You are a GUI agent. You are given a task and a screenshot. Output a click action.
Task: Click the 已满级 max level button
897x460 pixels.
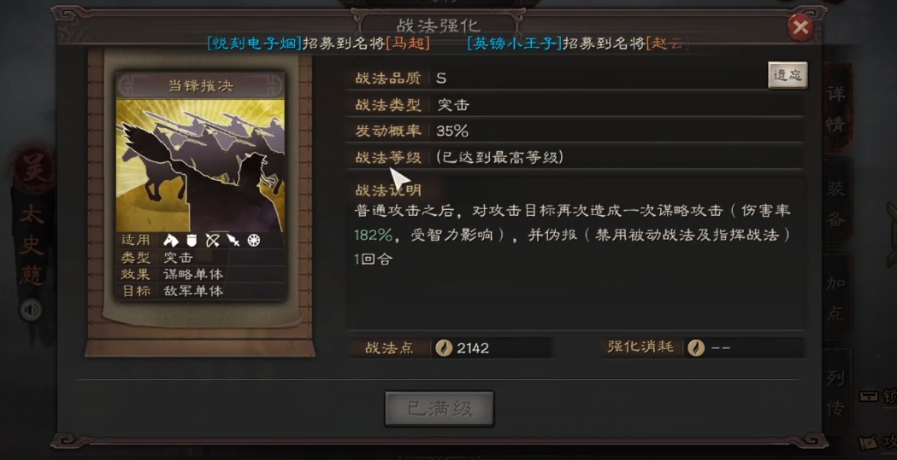440,409
